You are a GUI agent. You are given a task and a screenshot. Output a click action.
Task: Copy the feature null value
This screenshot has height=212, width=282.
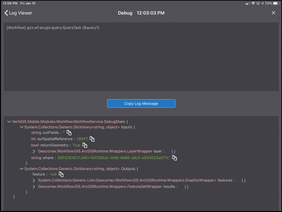[61, 174]
